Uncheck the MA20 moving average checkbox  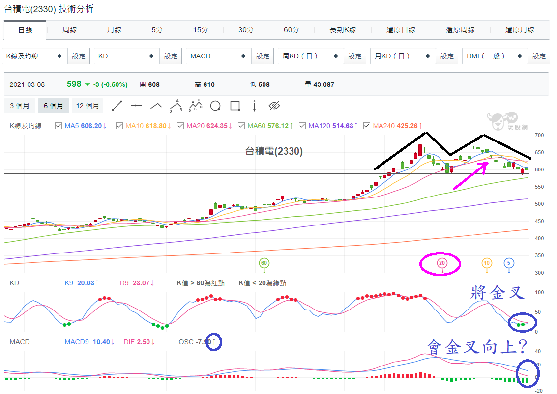tap(180, 126)
